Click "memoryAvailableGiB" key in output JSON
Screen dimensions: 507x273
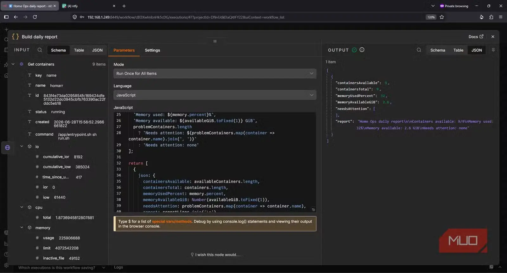pos(357,102)
